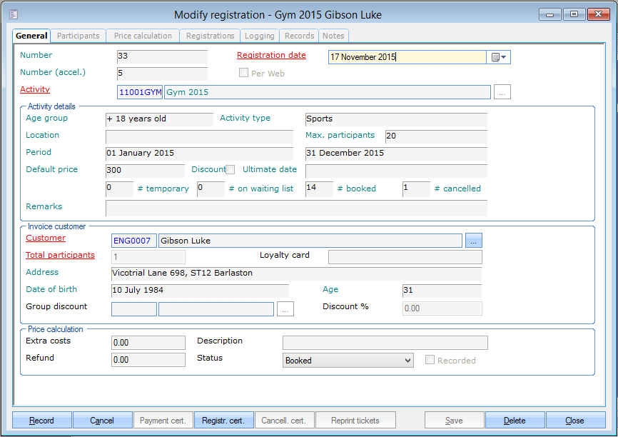
Task: Open the Registration date calendar picker
Action: pos(499,58)
